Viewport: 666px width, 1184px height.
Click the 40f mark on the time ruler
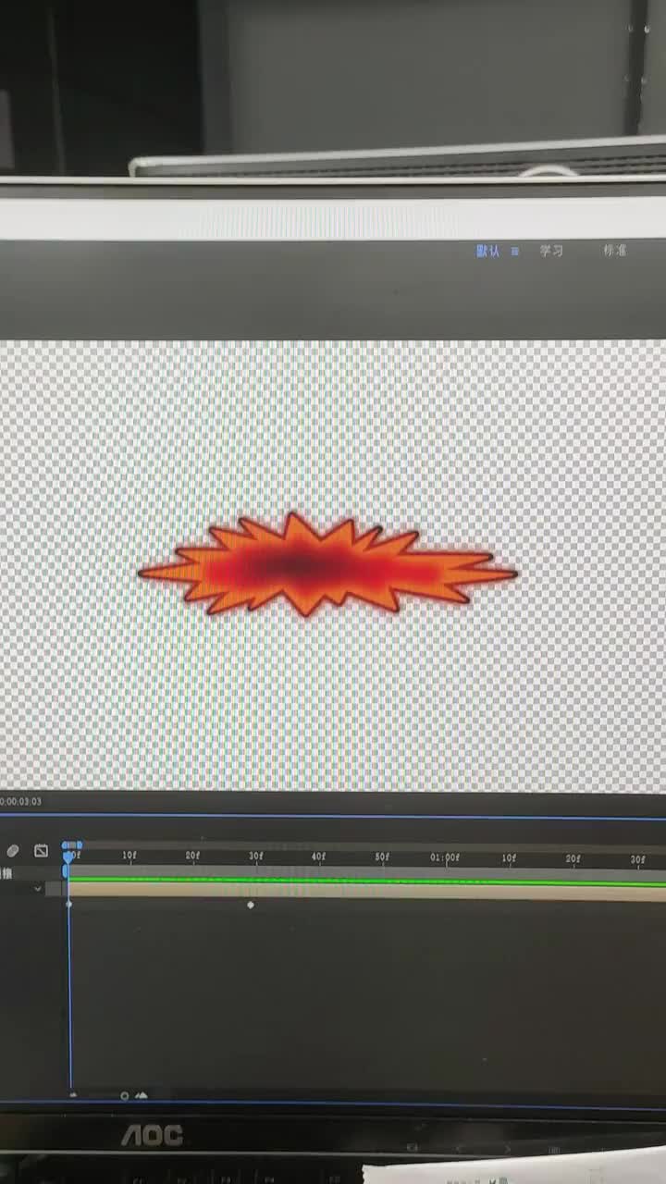tap(318, 857)
